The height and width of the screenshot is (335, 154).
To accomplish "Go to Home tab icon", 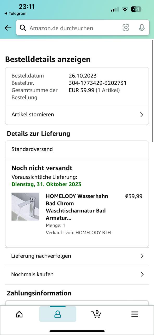I will coord(19,314).
